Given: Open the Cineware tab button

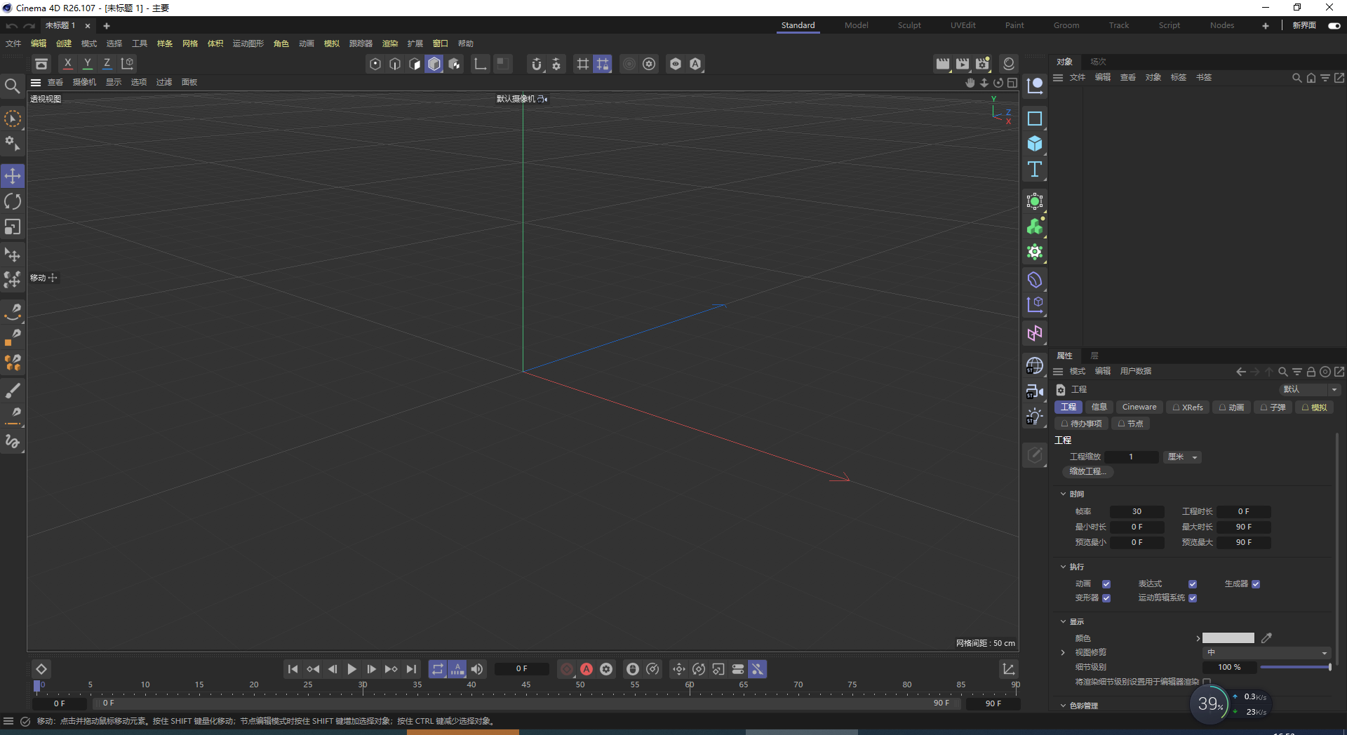Looking at the screenshot, I should (x=1139, y=407).
